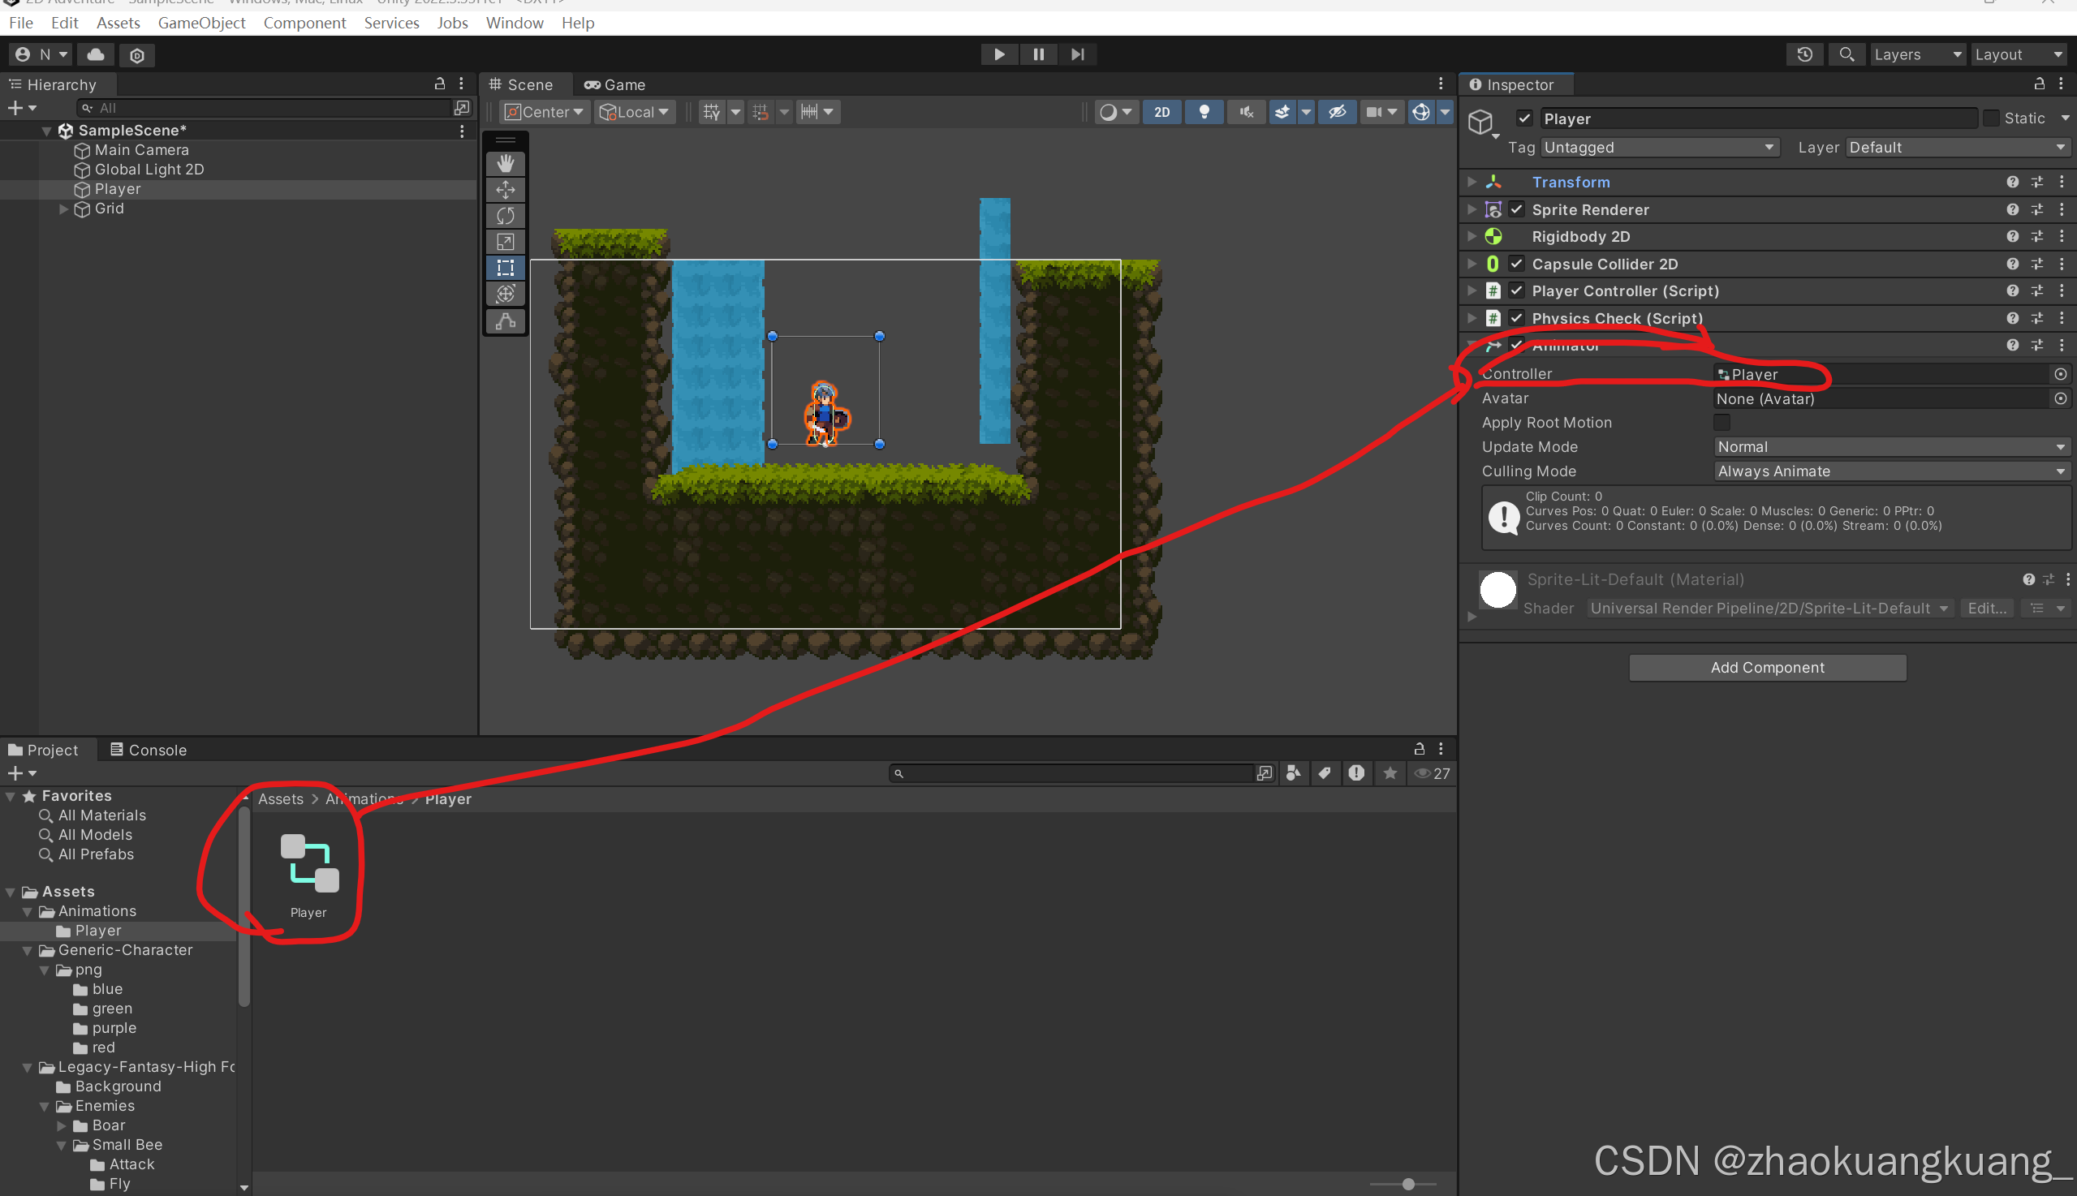This screenshot has height=1196, width=2077.
Task: Click the Project icon size slider
Action: click(x=1407, y=1185)
